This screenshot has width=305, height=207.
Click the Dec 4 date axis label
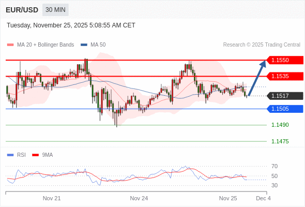pyautogui.click(x=263, y=198)
